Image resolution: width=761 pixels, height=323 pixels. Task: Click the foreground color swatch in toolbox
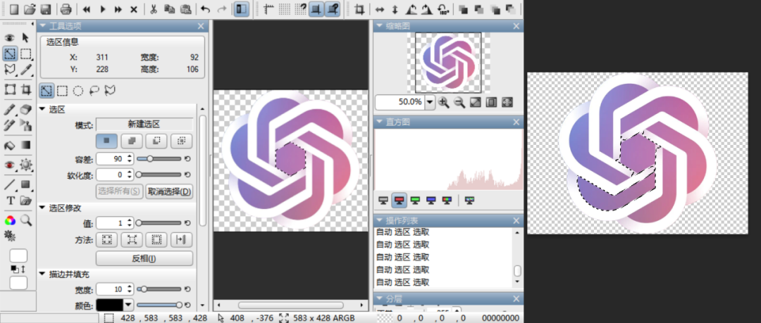click(x=18, y=255)
